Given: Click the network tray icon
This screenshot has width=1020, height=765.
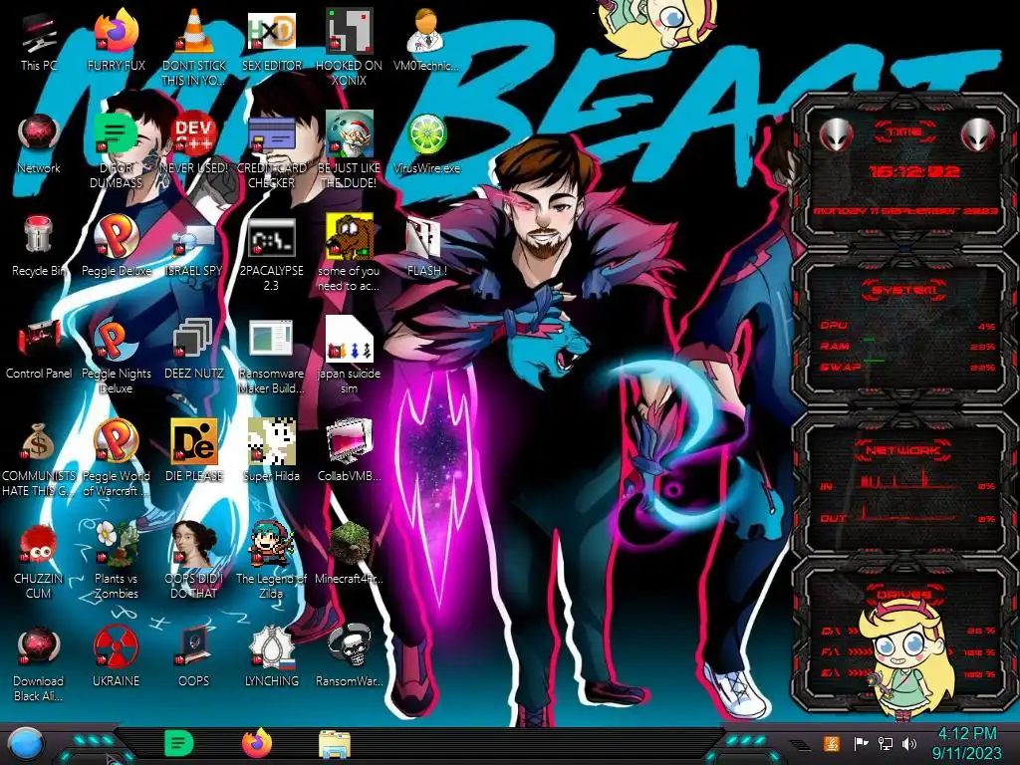Looking at the screenshot, I should click(886, 743).
